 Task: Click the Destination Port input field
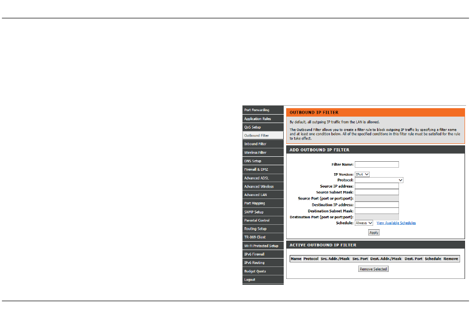click(x=377, y=217)
